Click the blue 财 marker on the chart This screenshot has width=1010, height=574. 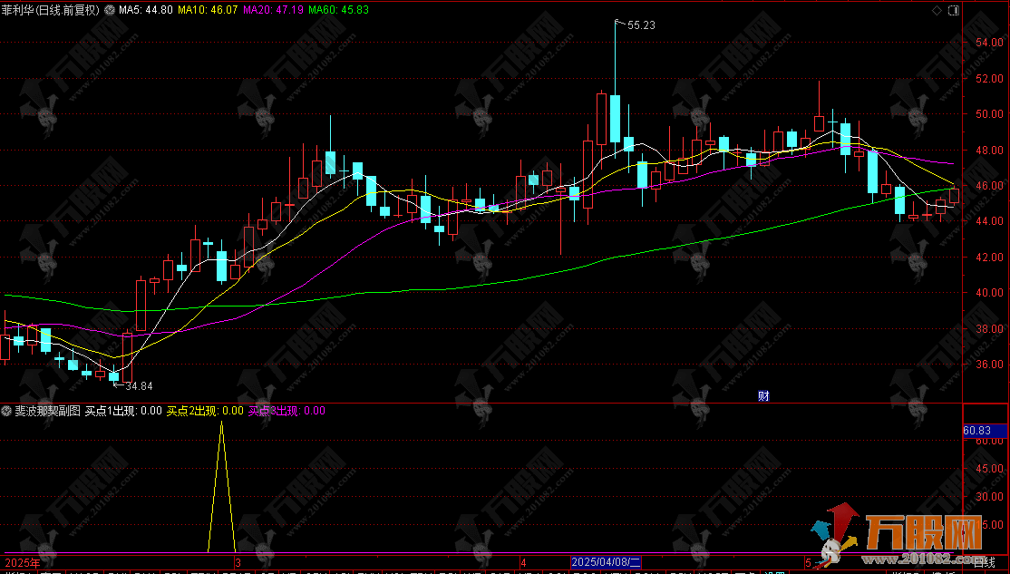[x=763, y=395]
